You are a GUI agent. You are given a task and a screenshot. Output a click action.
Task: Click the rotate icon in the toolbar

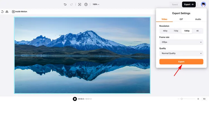(2, 12)
